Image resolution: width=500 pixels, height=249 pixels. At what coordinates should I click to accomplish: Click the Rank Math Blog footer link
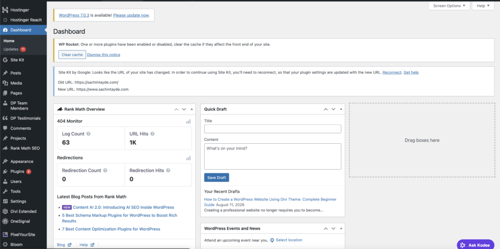(x=64, y=245)
